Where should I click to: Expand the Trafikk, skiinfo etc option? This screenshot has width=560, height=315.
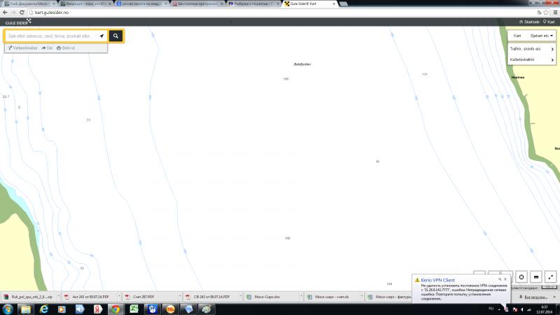[x=532, y=50]
